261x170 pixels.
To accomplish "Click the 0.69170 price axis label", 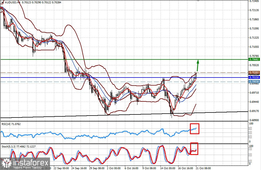I will pos(254,111).
